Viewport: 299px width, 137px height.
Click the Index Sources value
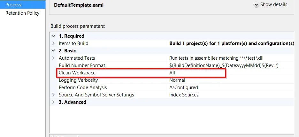pyautogui.click(x=184, y=95)
